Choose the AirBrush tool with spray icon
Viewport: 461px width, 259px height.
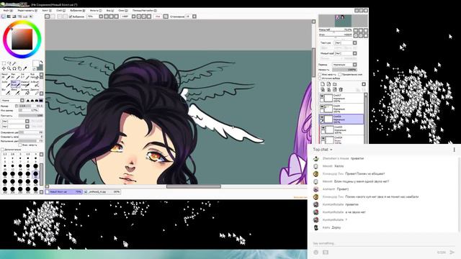35,84
